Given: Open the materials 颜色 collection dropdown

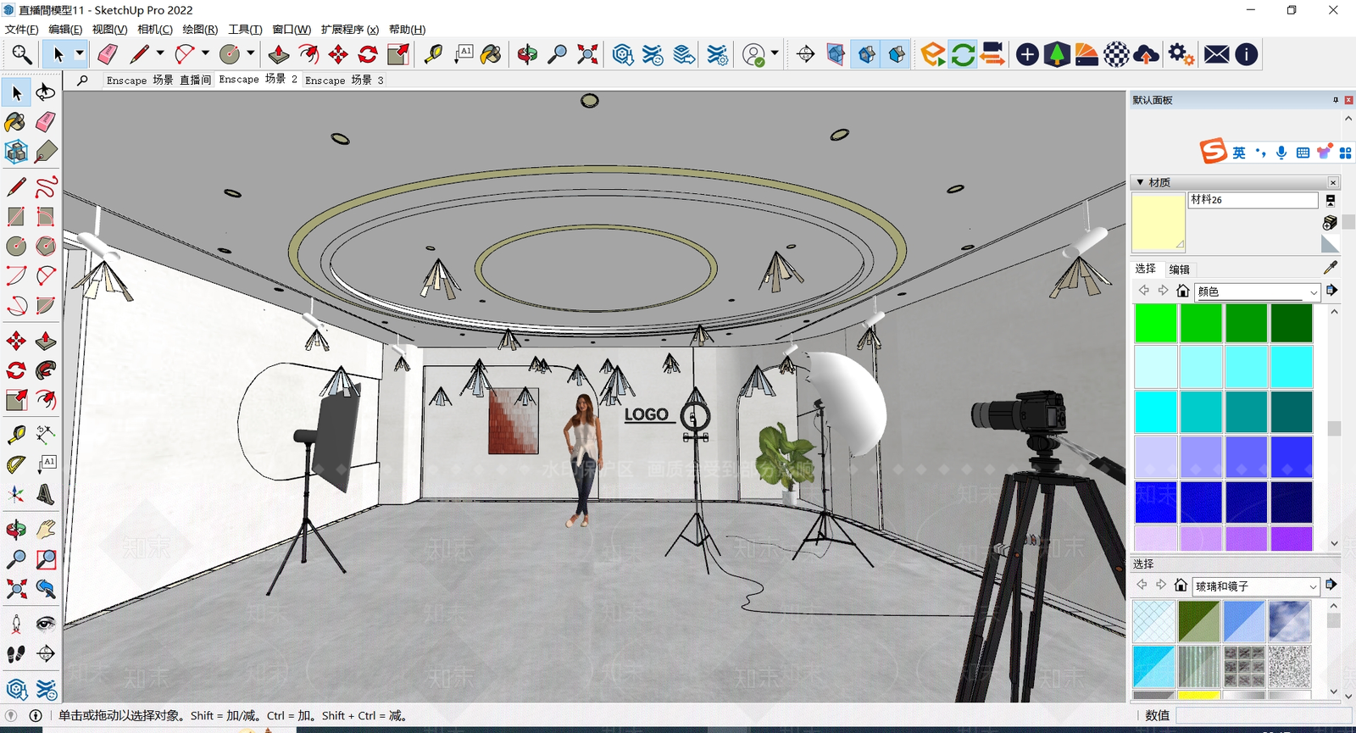Looking at the screenshot, I should click(x=1257, y=292).
